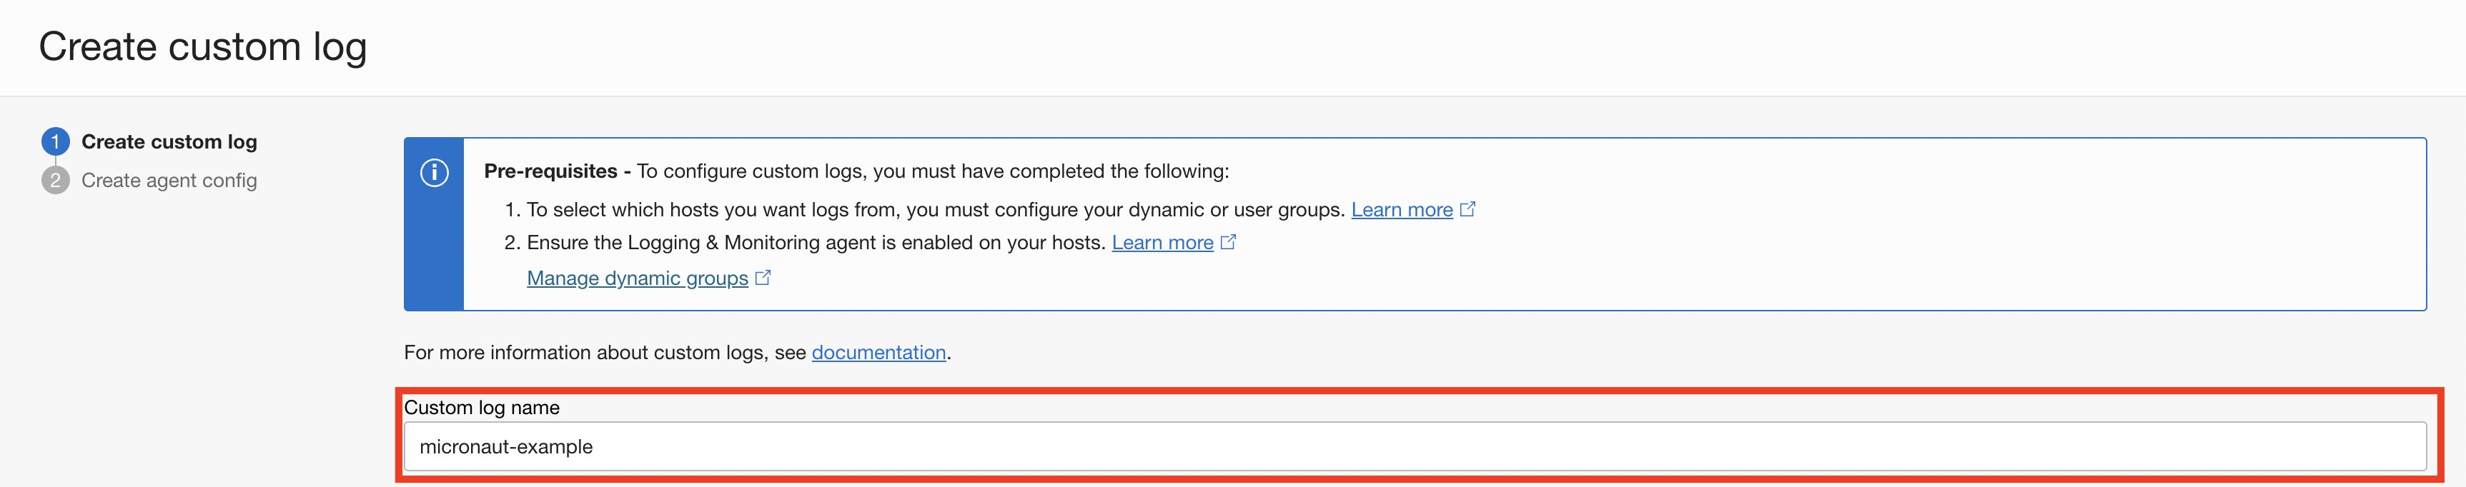Click the bold Pre-requisites text
The height and width of the screenshot is (487, 2466).
[550, 171]
